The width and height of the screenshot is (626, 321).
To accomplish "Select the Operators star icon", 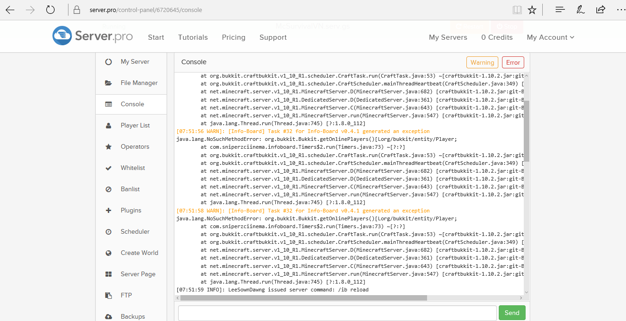I will click(x=109, y=147).
